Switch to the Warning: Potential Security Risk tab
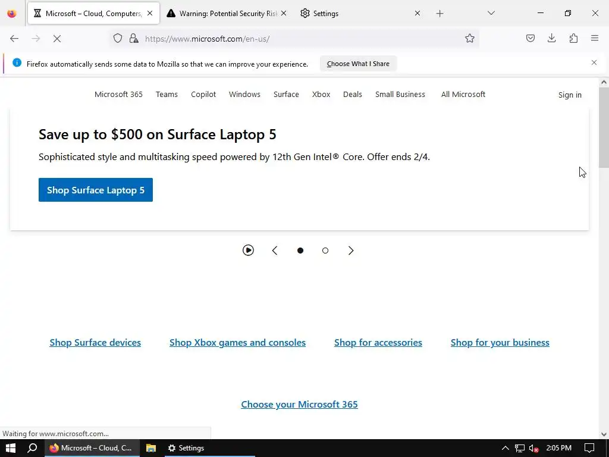Screen dimensions: 609x457 [227, 13]
